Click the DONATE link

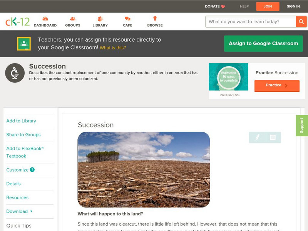pos(212,7)
